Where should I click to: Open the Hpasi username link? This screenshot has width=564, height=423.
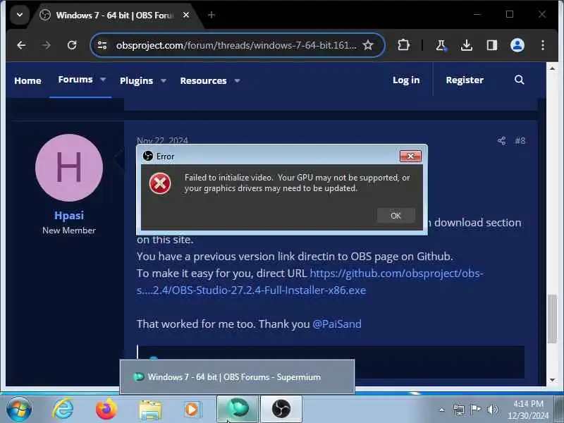click(x=69, y=215)
